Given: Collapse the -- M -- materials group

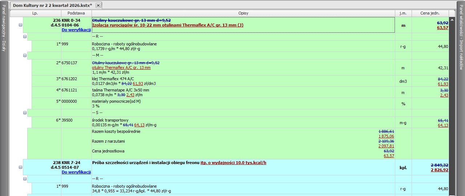Looking at the screenshot, I should tap(25, 56).
